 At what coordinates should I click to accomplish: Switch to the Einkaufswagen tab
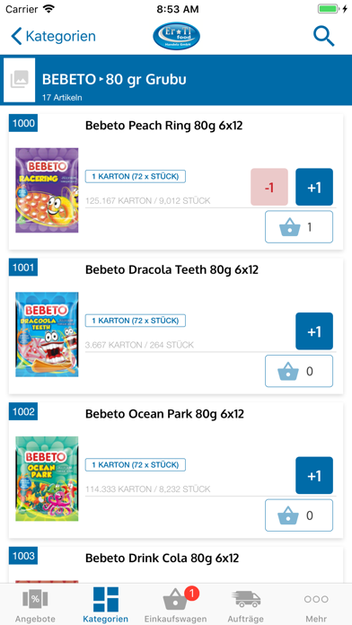pos(176,605)
